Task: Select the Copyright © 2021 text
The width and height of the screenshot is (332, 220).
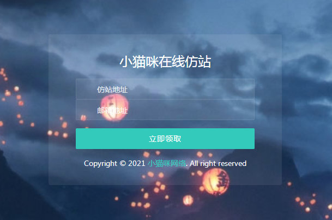Action: tap(114, 163)
